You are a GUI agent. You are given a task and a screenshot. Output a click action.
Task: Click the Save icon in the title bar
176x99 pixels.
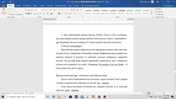(3, 2)
